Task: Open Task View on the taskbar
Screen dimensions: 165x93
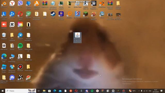Action: point(39,91)
